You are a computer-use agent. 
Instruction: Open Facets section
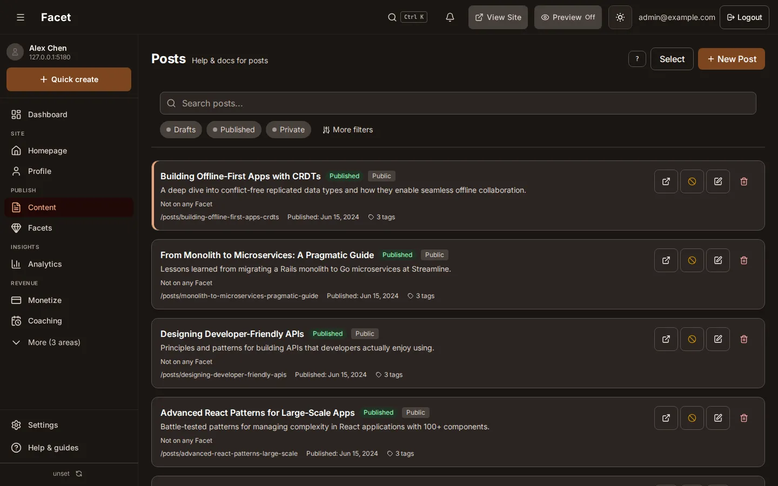[x=69, y=228]
